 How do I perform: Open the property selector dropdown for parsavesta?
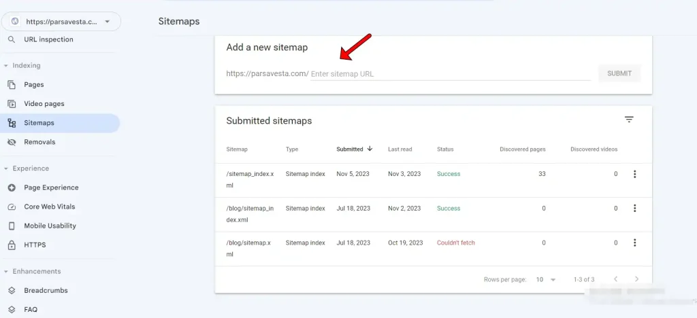pos(61,21)
